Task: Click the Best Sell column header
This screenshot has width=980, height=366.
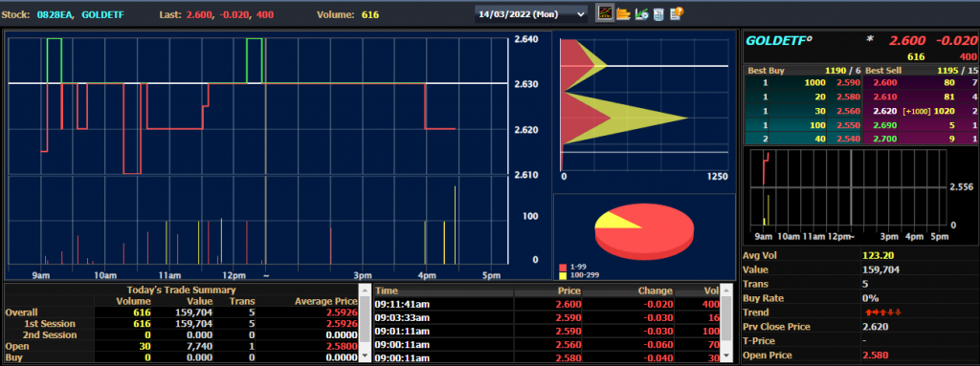Action: pyautogui.click(x=883, y=71)
